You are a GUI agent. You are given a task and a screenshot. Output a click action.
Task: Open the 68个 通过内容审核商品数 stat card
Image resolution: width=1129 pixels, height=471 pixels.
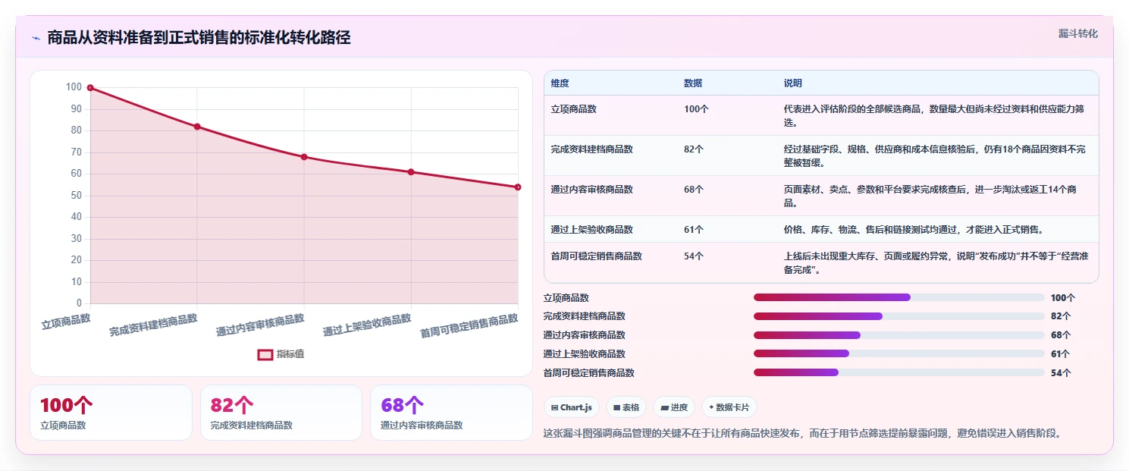click(x=451, y=413)
